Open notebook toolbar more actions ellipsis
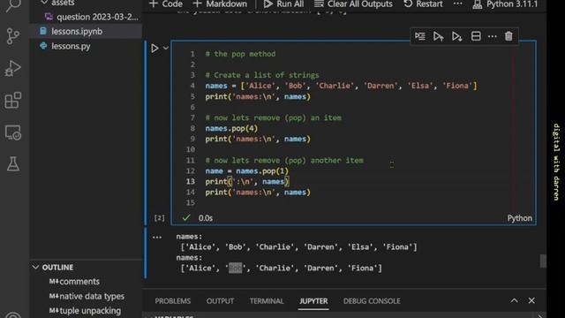Screen dimensions: 565x318 click(x=457, y=4)
